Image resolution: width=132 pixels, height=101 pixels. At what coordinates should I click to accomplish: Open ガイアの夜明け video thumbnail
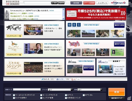pos(33,30)
